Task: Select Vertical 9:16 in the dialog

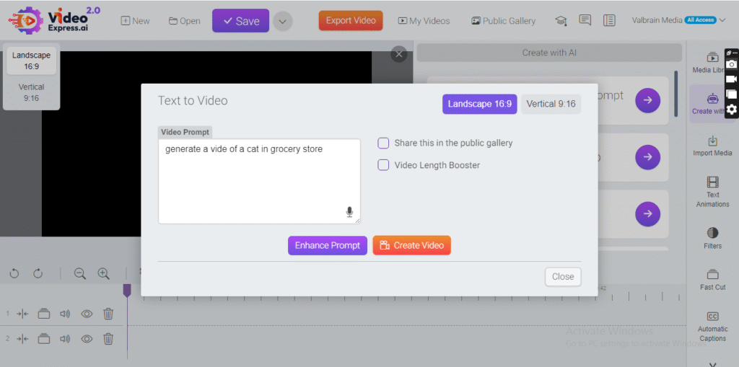Action: coord(551,104)
